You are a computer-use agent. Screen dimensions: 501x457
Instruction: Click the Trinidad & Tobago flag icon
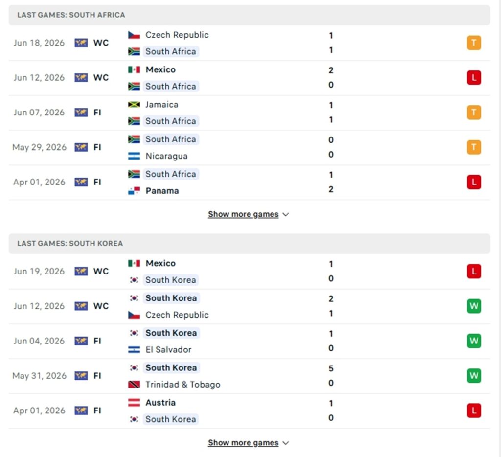pos(134,385)
